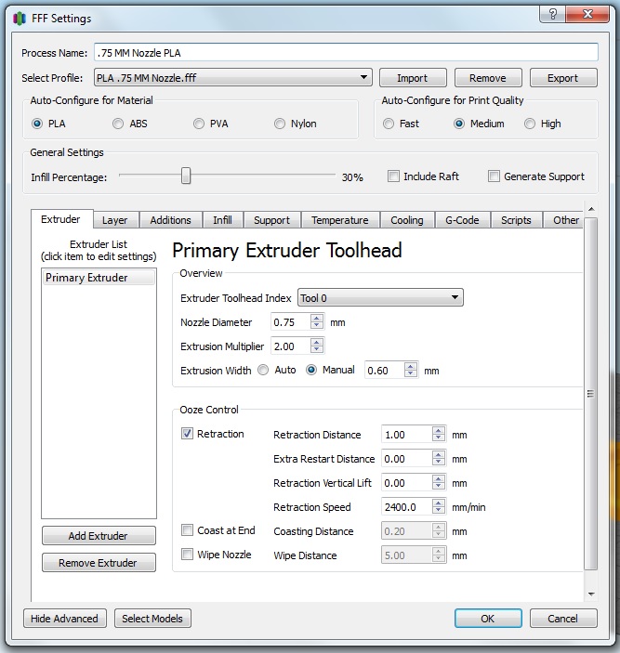This screenshot has height=653, width=620.
Task: Increase Retraction Distance with up arrow
Action: (x=438, y=430)
